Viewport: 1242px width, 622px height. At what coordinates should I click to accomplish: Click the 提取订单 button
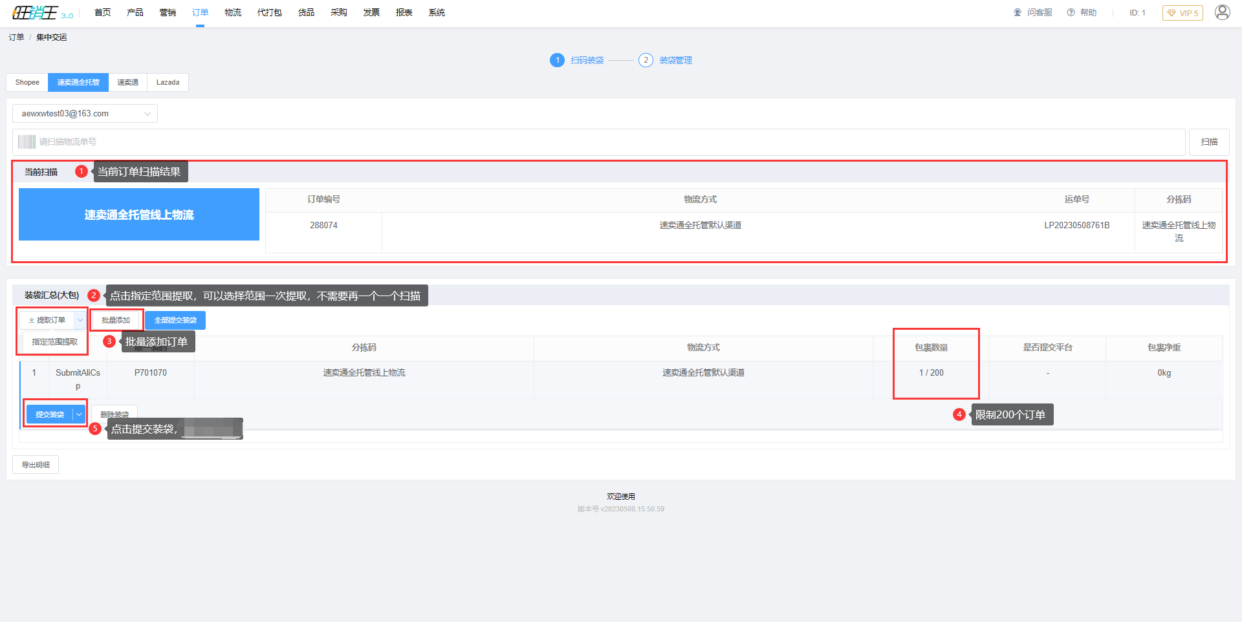(47, 320)
